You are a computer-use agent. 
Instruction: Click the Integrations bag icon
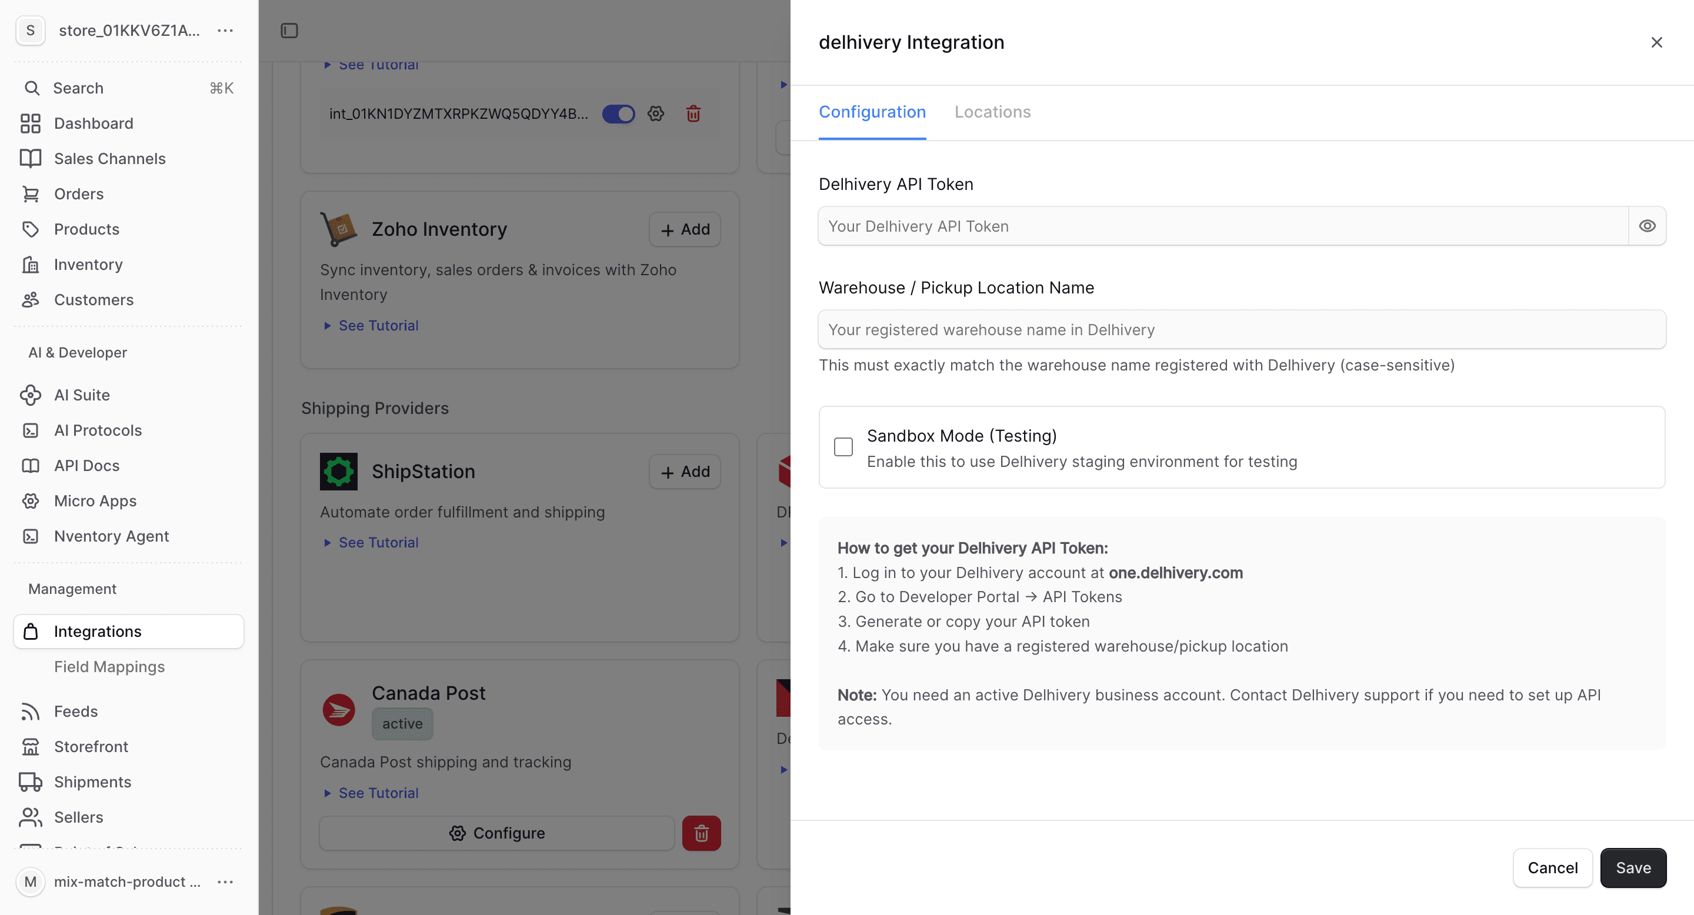30,632
